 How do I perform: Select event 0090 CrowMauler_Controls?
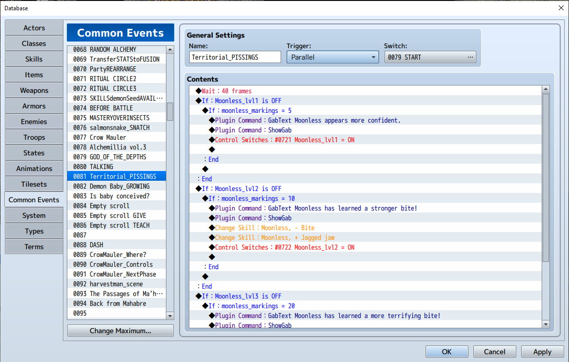coord(117,265)
